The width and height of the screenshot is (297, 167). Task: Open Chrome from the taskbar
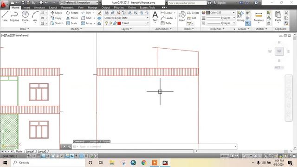144,163
